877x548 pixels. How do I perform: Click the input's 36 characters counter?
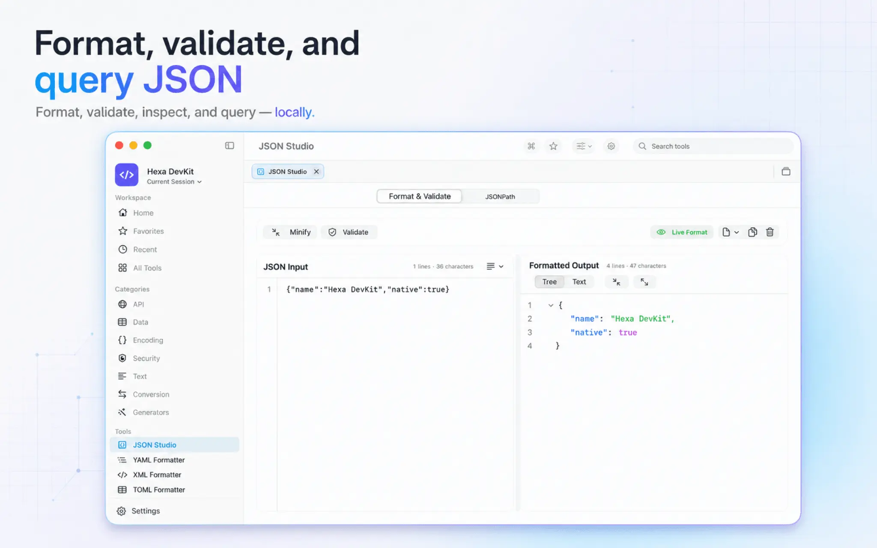coord(455,266)
